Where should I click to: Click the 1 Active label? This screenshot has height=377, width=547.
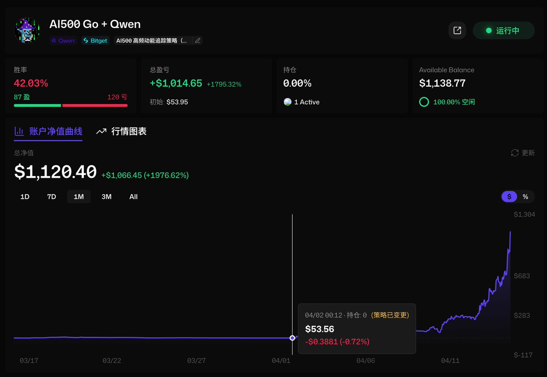coord(307,102)
